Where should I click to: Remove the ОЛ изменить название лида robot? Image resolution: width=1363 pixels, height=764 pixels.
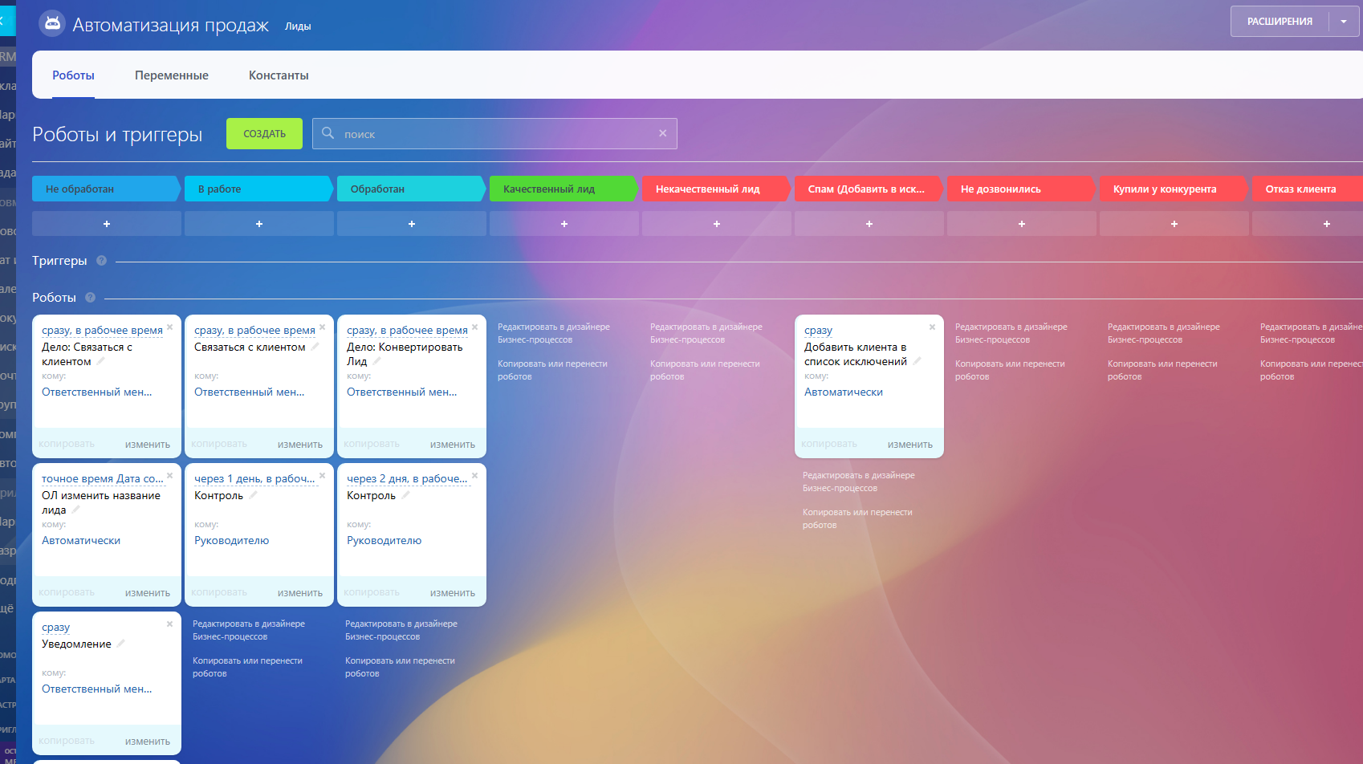pyautogui.click(x=169, y=475)
